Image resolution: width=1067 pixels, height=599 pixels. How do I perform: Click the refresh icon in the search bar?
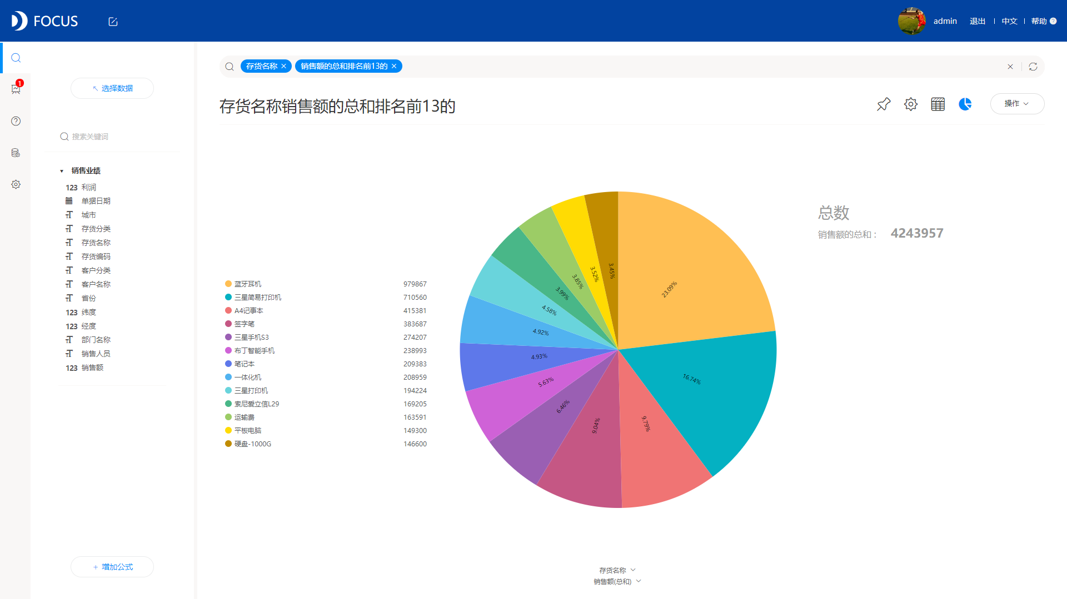coord(1033,67)
